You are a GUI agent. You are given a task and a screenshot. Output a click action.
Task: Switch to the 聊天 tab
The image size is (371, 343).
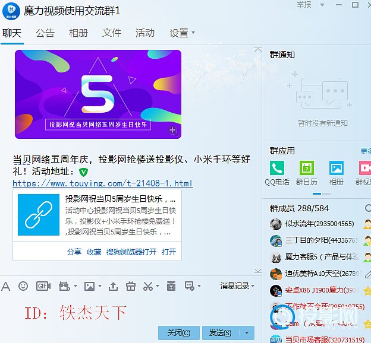12,33
